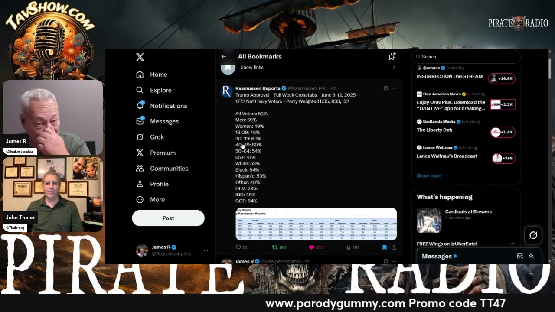Click the Rasmussen Reports author name

(x=258, y=88)
